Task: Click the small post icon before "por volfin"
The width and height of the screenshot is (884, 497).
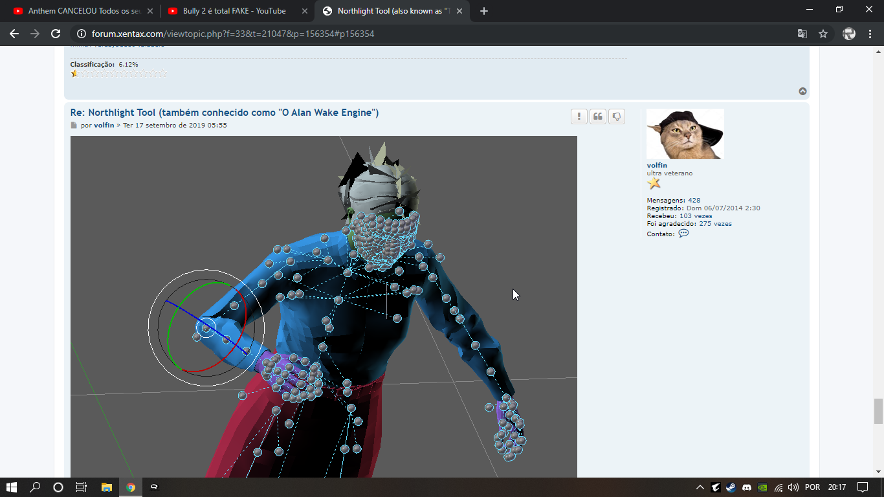Action: [x=74, y=126]
